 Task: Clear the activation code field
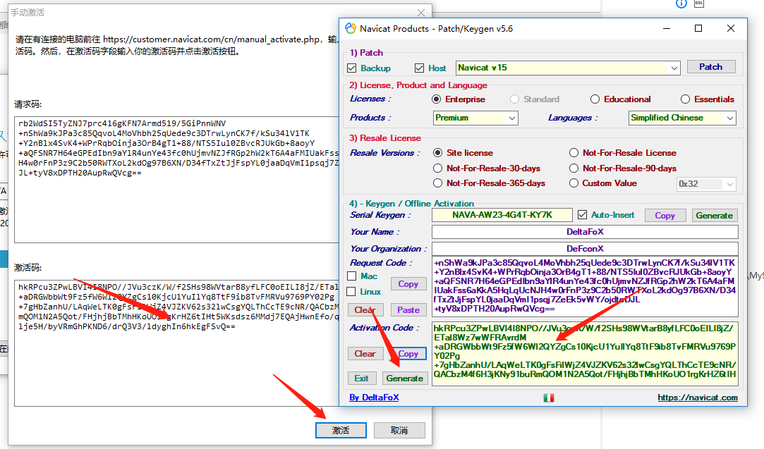[x=365, y=354]
